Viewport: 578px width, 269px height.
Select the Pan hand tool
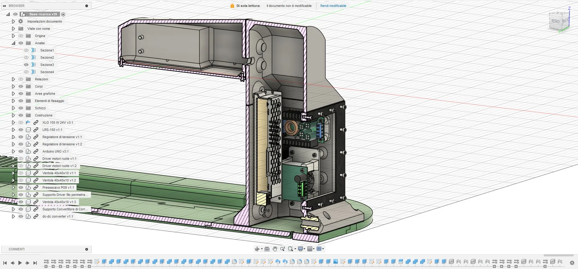(x=275, y=249)
